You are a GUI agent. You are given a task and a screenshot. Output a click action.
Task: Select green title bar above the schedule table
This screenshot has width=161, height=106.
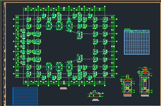[x=127, y=29]
